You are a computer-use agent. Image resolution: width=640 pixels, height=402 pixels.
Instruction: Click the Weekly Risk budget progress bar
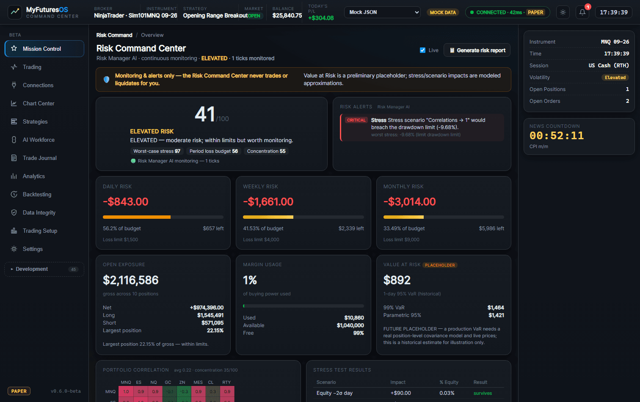pyautogui.click(x=303, y=217)
